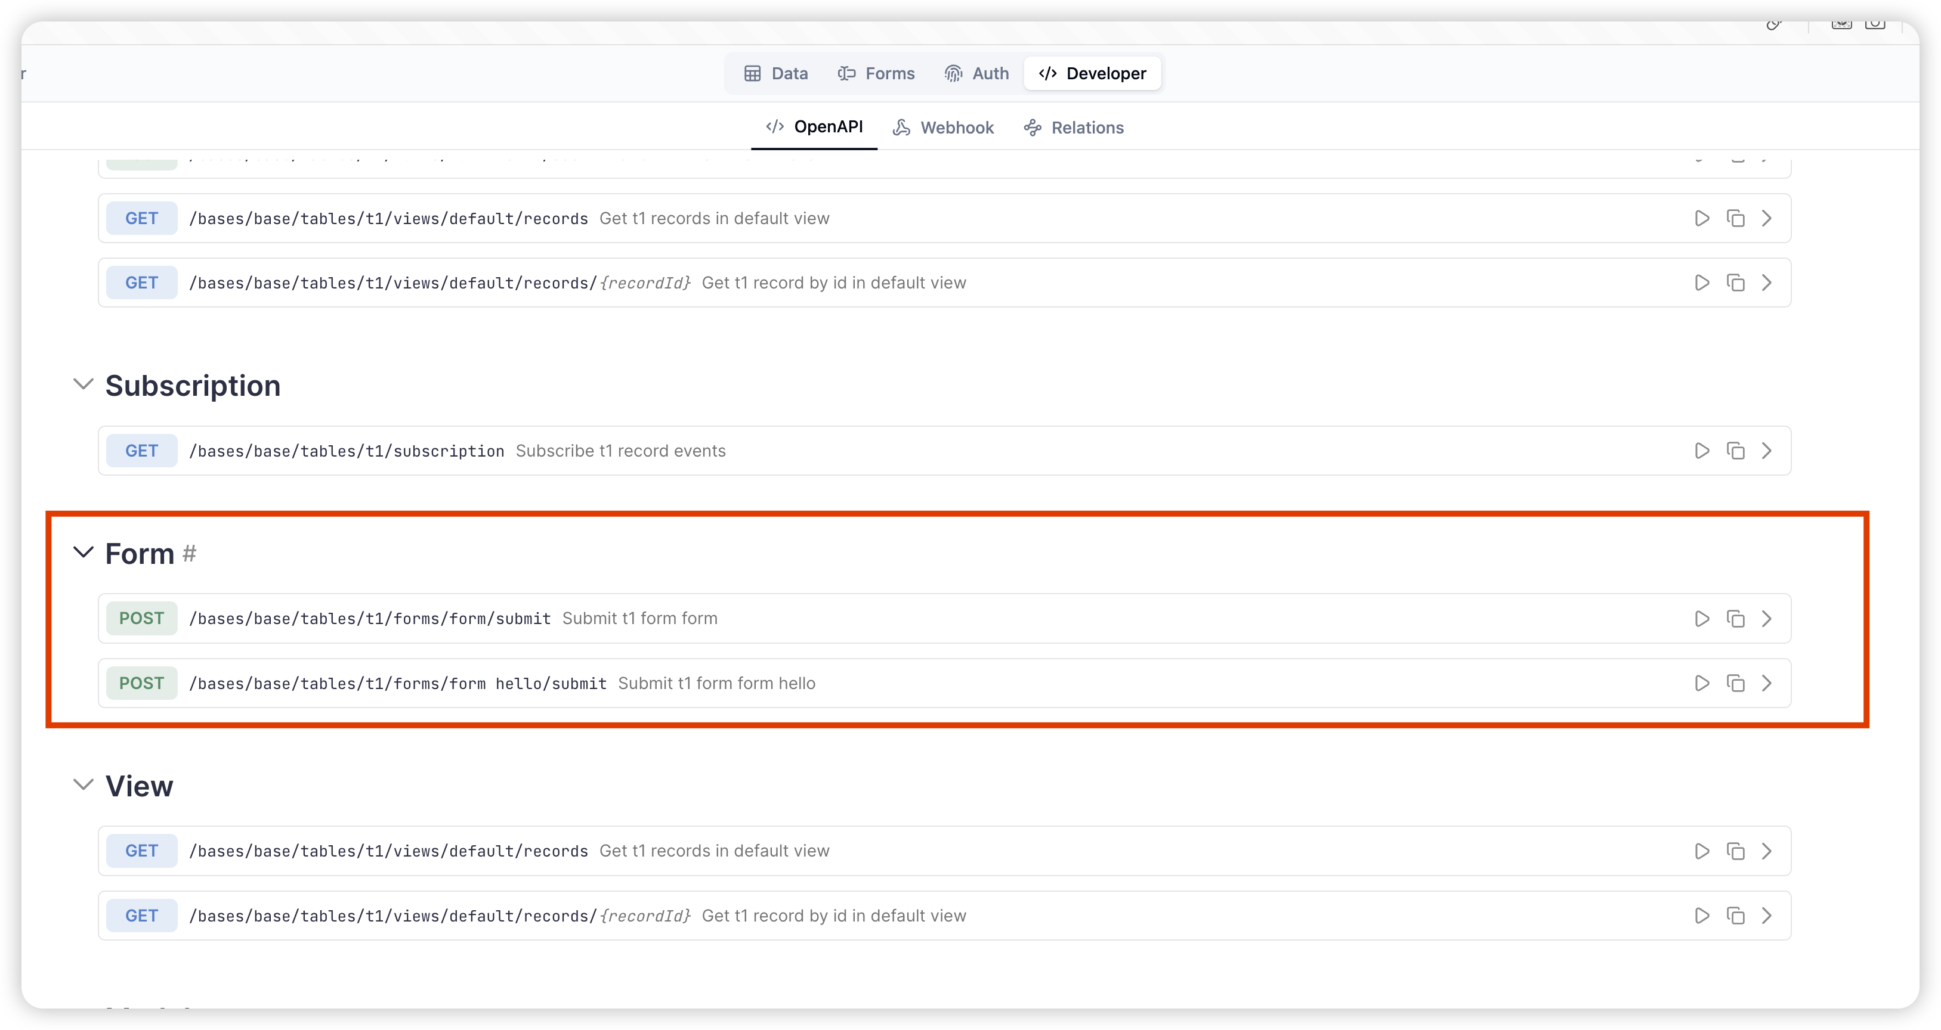The image size is (1941, 1030).
Task: Click the run icon for recordId GET endpoint
Action: pos(1702,282)
